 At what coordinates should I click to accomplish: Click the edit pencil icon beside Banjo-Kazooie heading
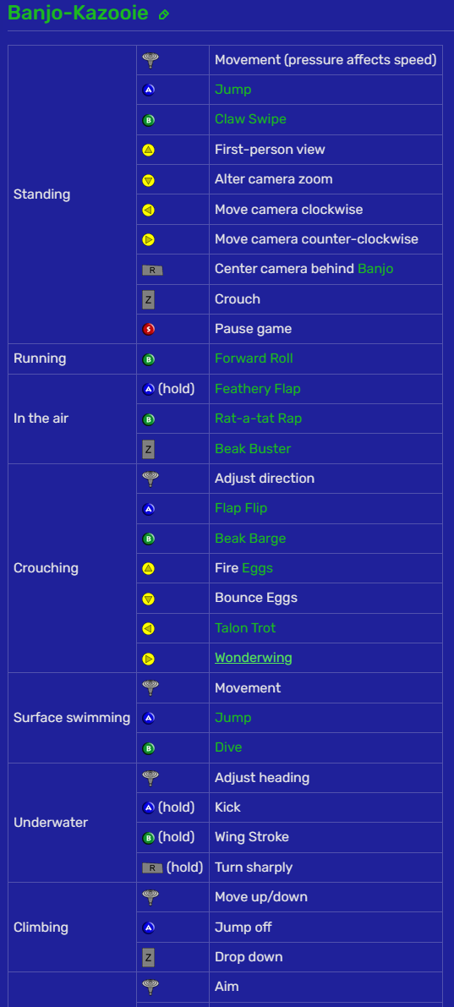(164, 14)
